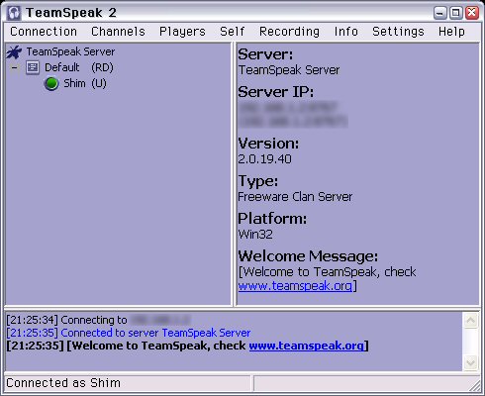Click chat log scrollbar up arrow

coord(470,321)
